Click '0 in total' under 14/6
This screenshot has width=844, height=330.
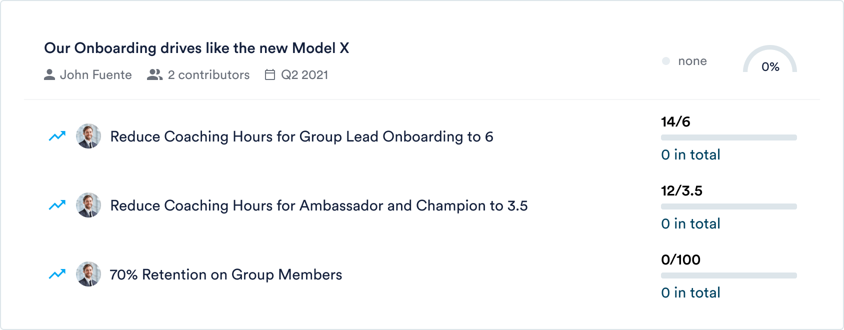690,154
